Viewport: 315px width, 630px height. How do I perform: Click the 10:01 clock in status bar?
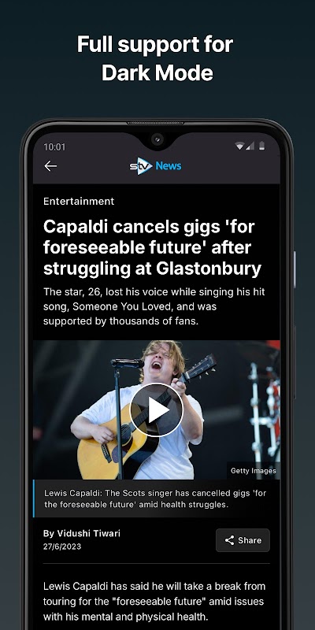click(54, 147)
